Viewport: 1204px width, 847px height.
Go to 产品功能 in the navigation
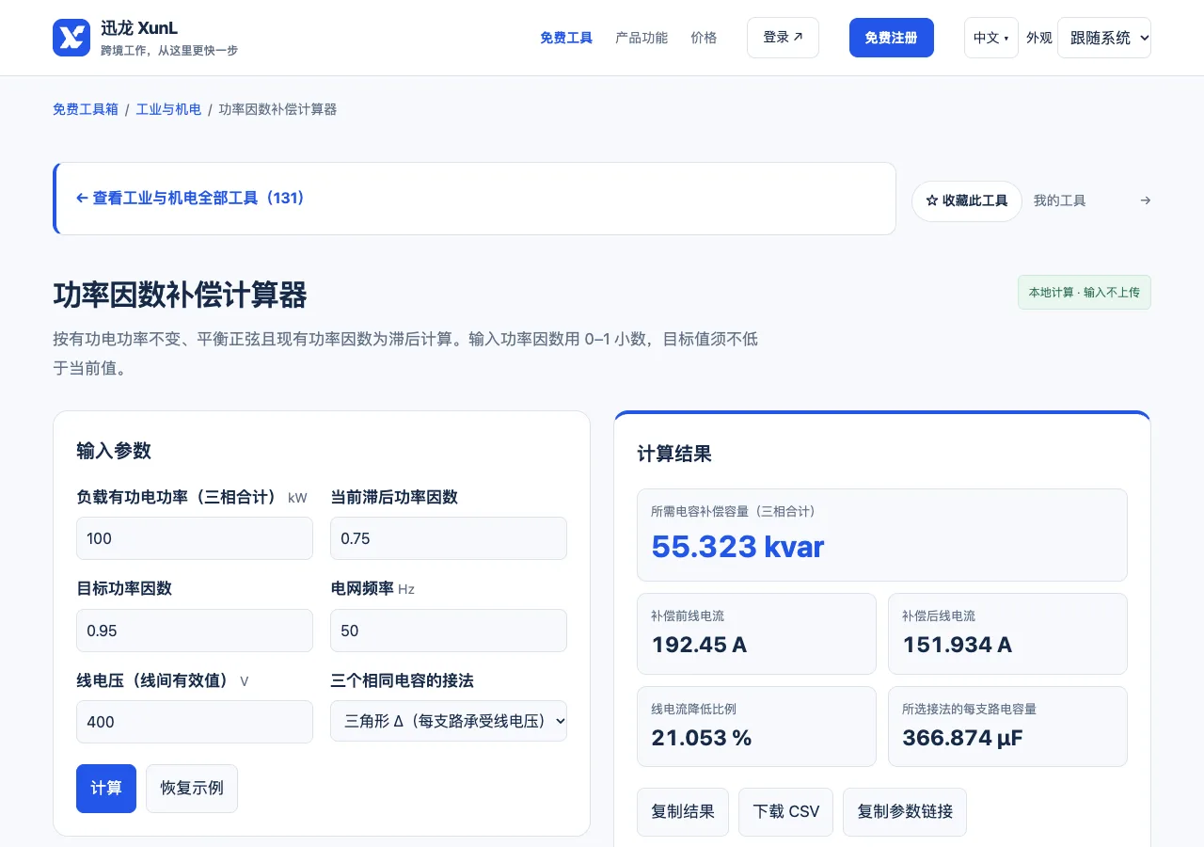pos(642,38)
